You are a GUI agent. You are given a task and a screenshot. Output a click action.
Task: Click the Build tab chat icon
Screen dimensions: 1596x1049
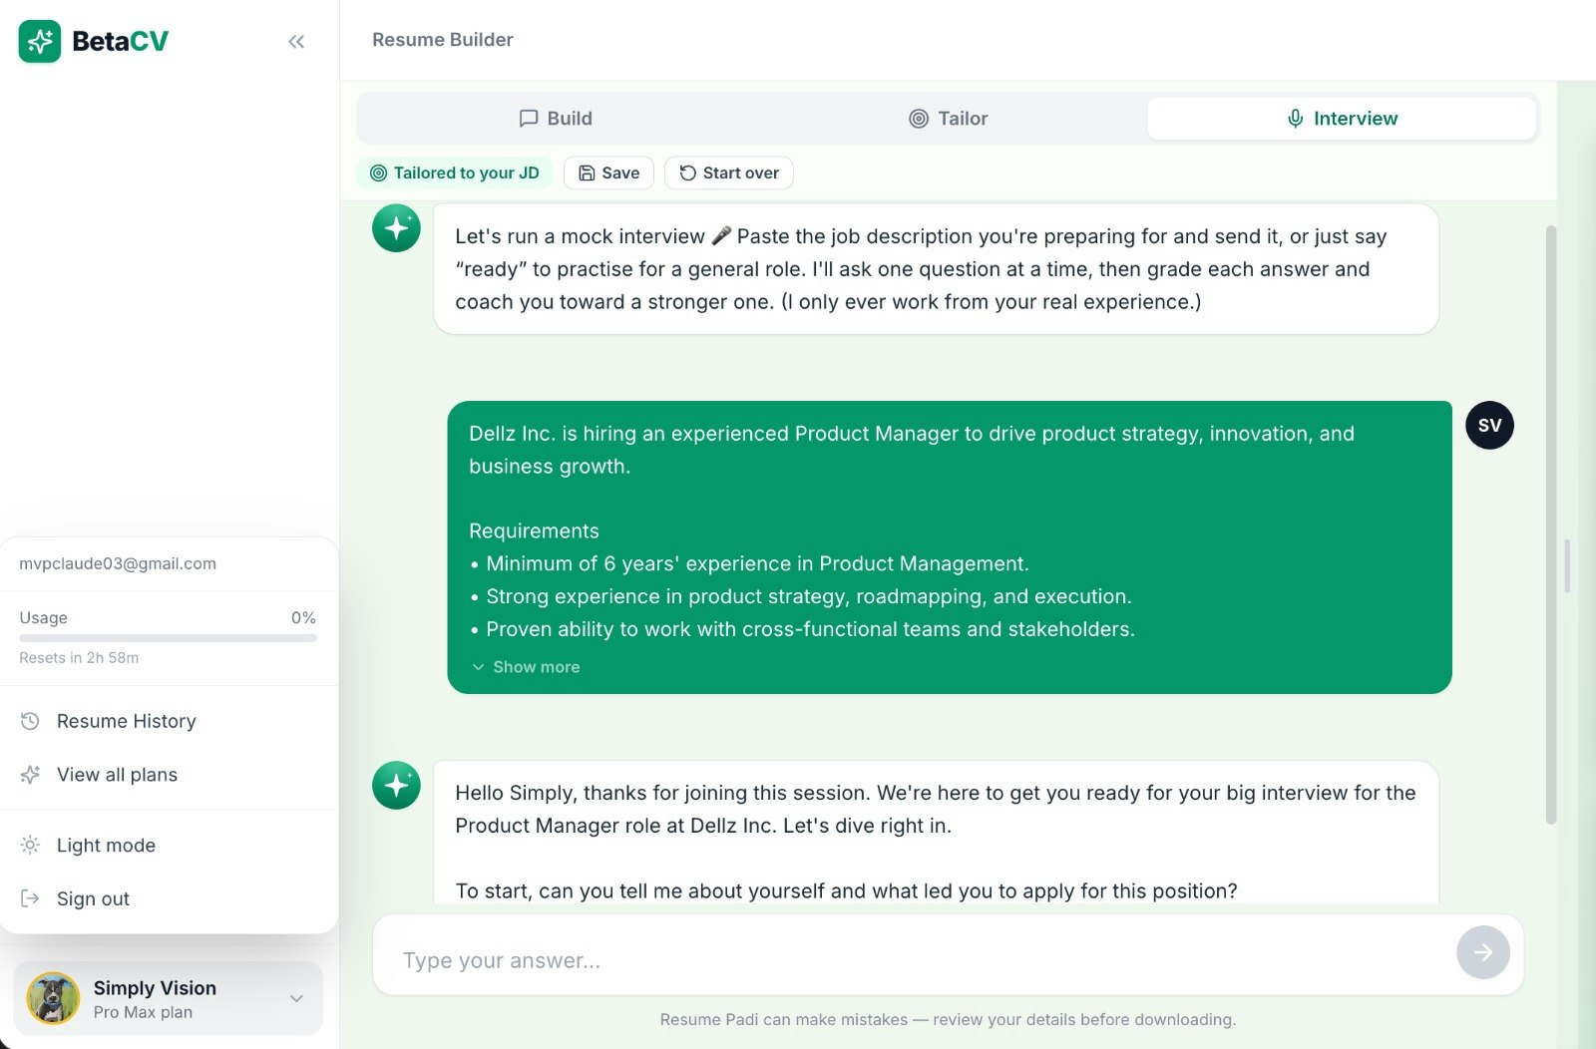point(529,119)
